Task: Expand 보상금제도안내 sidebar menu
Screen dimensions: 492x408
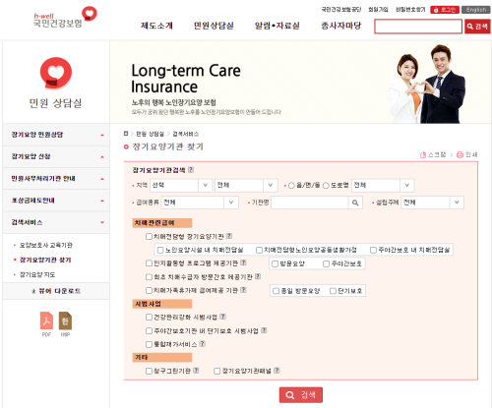Action: click(56, 201)
